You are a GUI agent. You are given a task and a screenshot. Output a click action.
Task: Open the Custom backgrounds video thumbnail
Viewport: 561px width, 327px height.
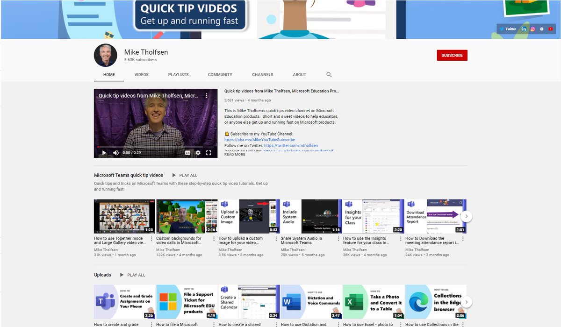(x=187, y=216)
